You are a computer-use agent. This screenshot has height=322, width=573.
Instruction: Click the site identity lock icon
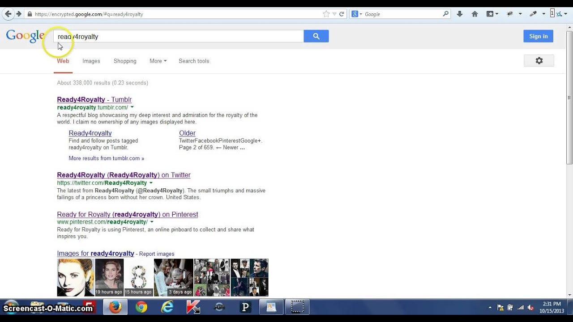tap(30, 14)
